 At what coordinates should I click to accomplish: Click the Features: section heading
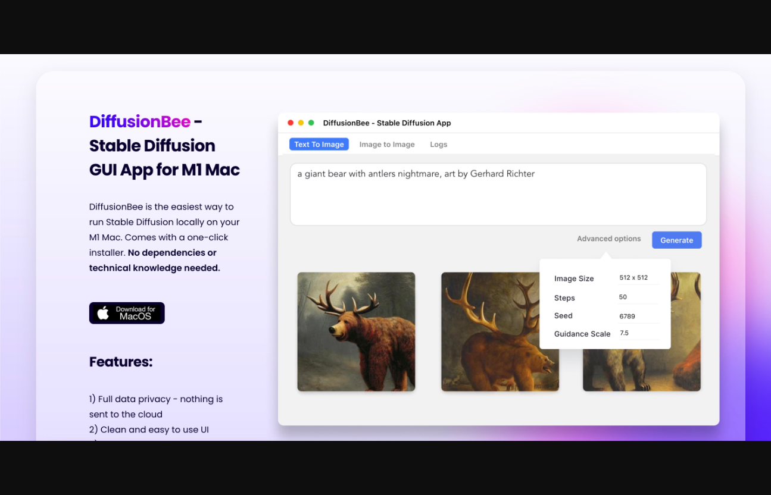pos(121,362)
